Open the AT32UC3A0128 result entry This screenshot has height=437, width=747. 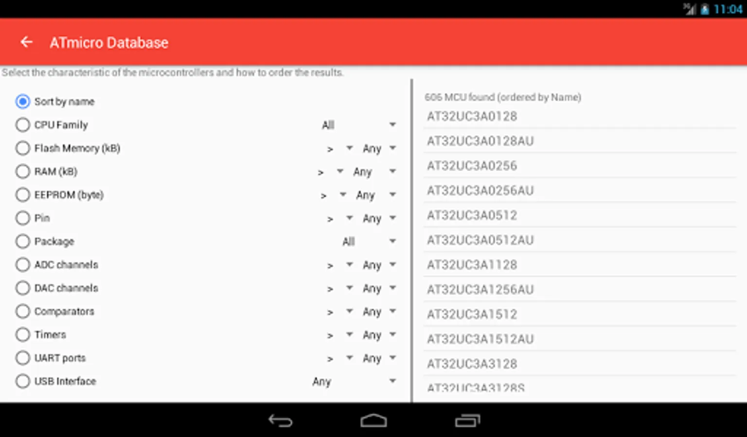click(580, 116)
